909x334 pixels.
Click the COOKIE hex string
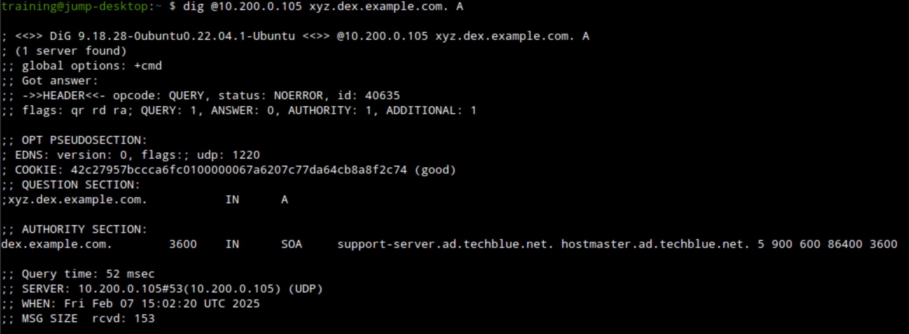239,170
